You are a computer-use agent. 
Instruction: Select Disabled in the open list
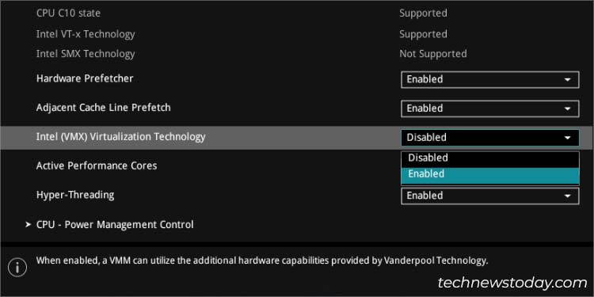[x=490, y=158]
